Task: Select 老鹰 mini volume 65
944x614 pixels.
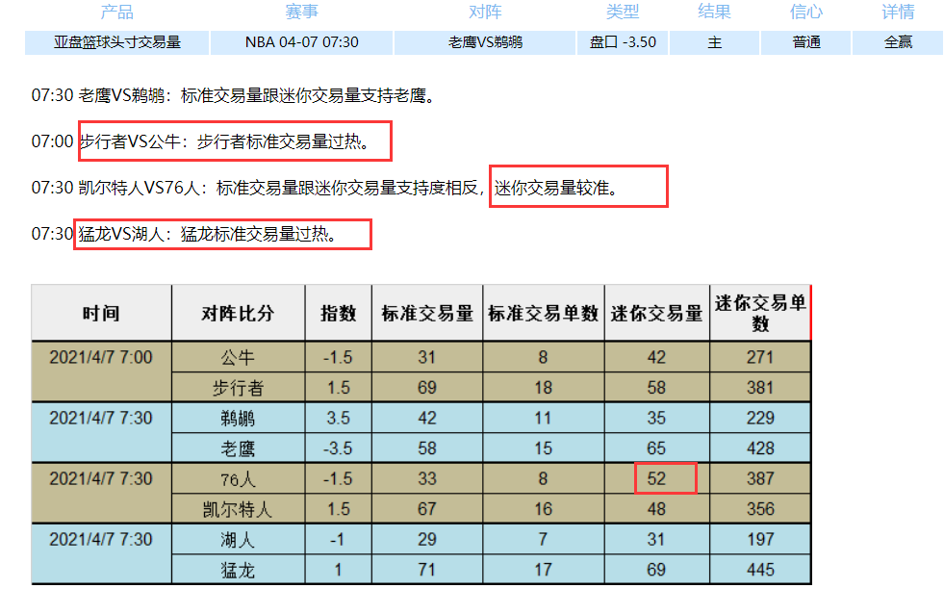Action: click(656, 448)
